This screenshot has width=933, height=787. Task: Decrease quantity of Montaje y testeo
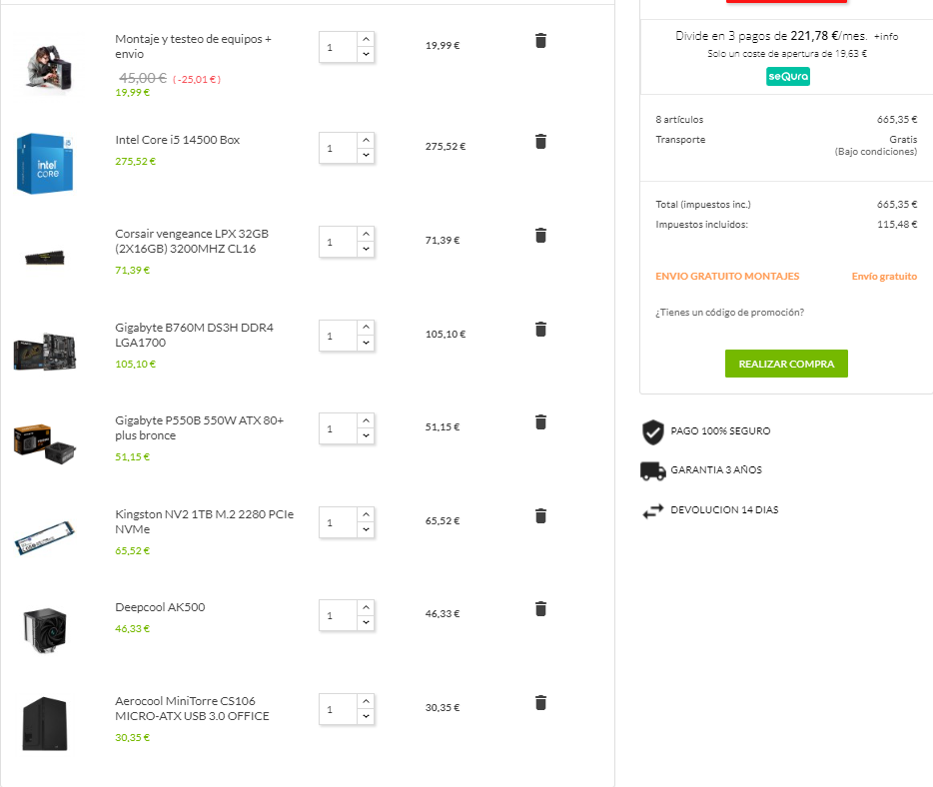coord(366,54)
